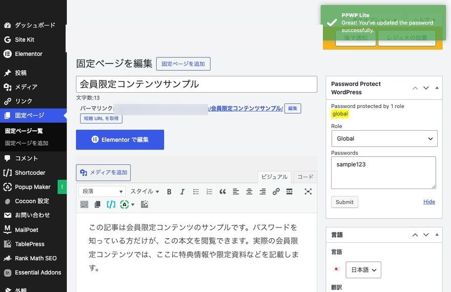Open TablePress sidebar menu
This screenshot has height=292, width=451.
coord(33,244)
